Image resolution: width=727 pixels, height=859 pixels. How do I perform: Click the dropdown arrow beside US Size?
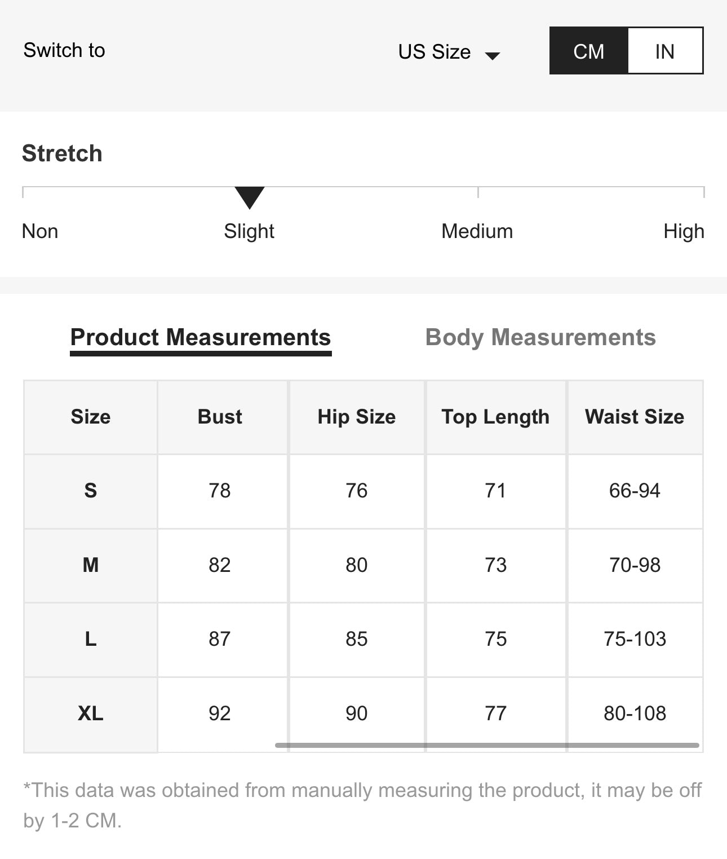(493, 55)
